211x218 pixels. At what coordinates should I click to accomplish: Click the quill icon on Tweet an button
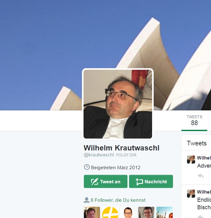click(95, 181)
